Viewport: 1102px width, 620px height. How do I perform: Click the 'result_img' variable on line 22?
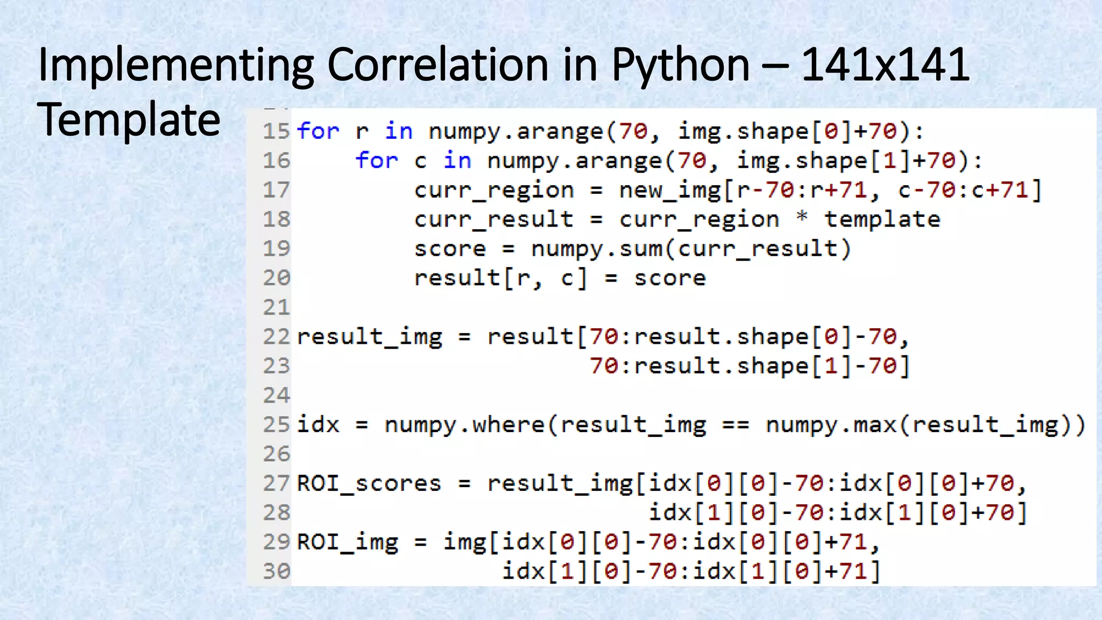(x=369, y=337)
